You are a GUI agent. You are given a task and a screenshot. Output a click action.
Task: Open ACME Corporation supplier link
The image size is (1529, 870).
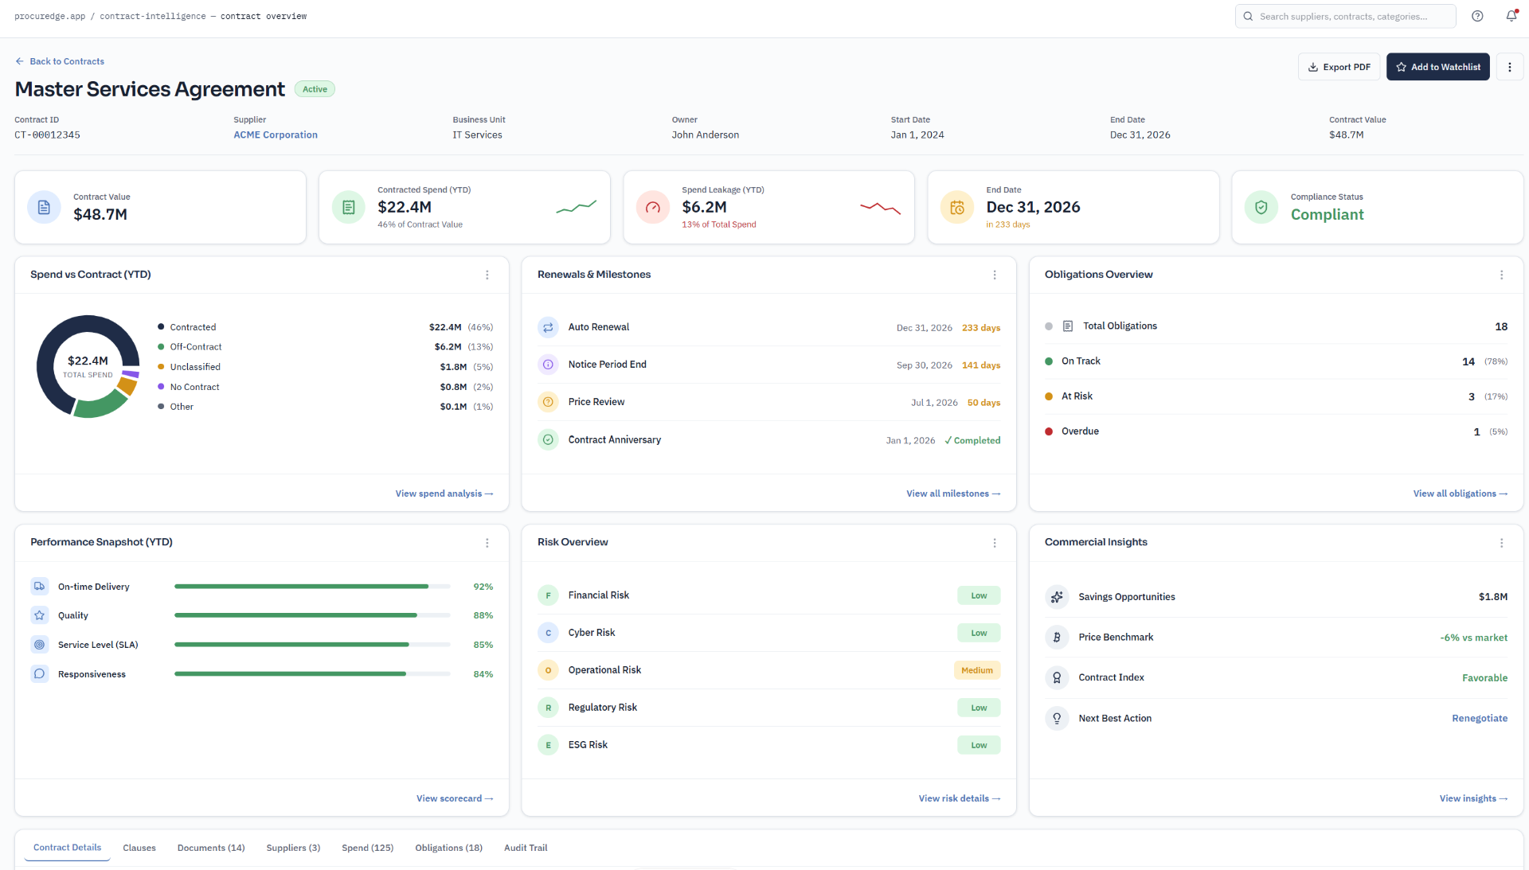(276, 135)
